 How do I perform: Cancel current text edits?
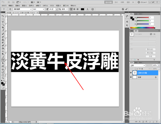coord(123,9)
